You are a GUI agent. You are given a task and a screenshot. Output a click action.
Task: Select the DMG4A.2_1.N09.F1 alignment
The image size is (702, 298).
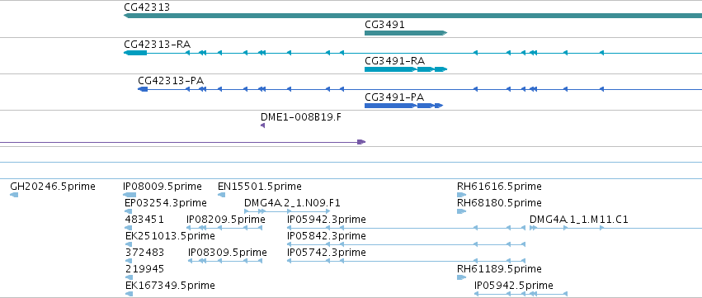287,211
